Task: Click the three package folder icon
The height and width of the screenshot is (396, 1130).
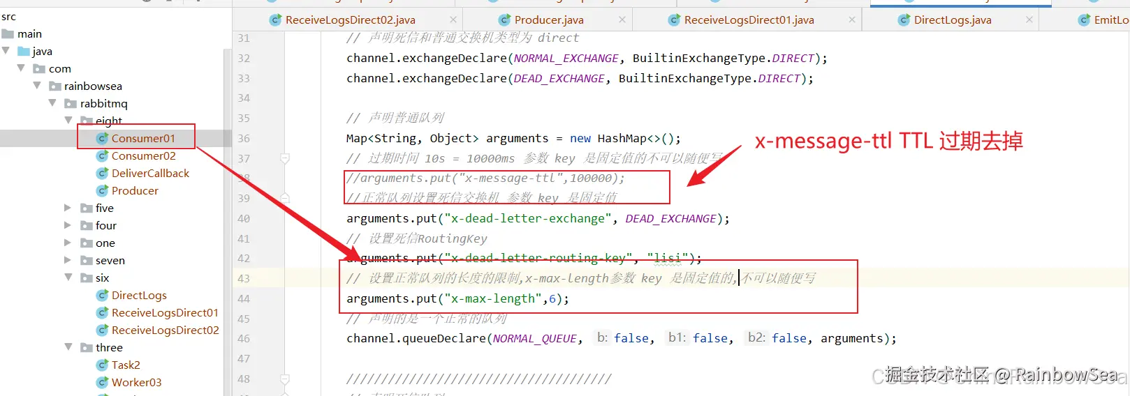Action: pos(87,347)
